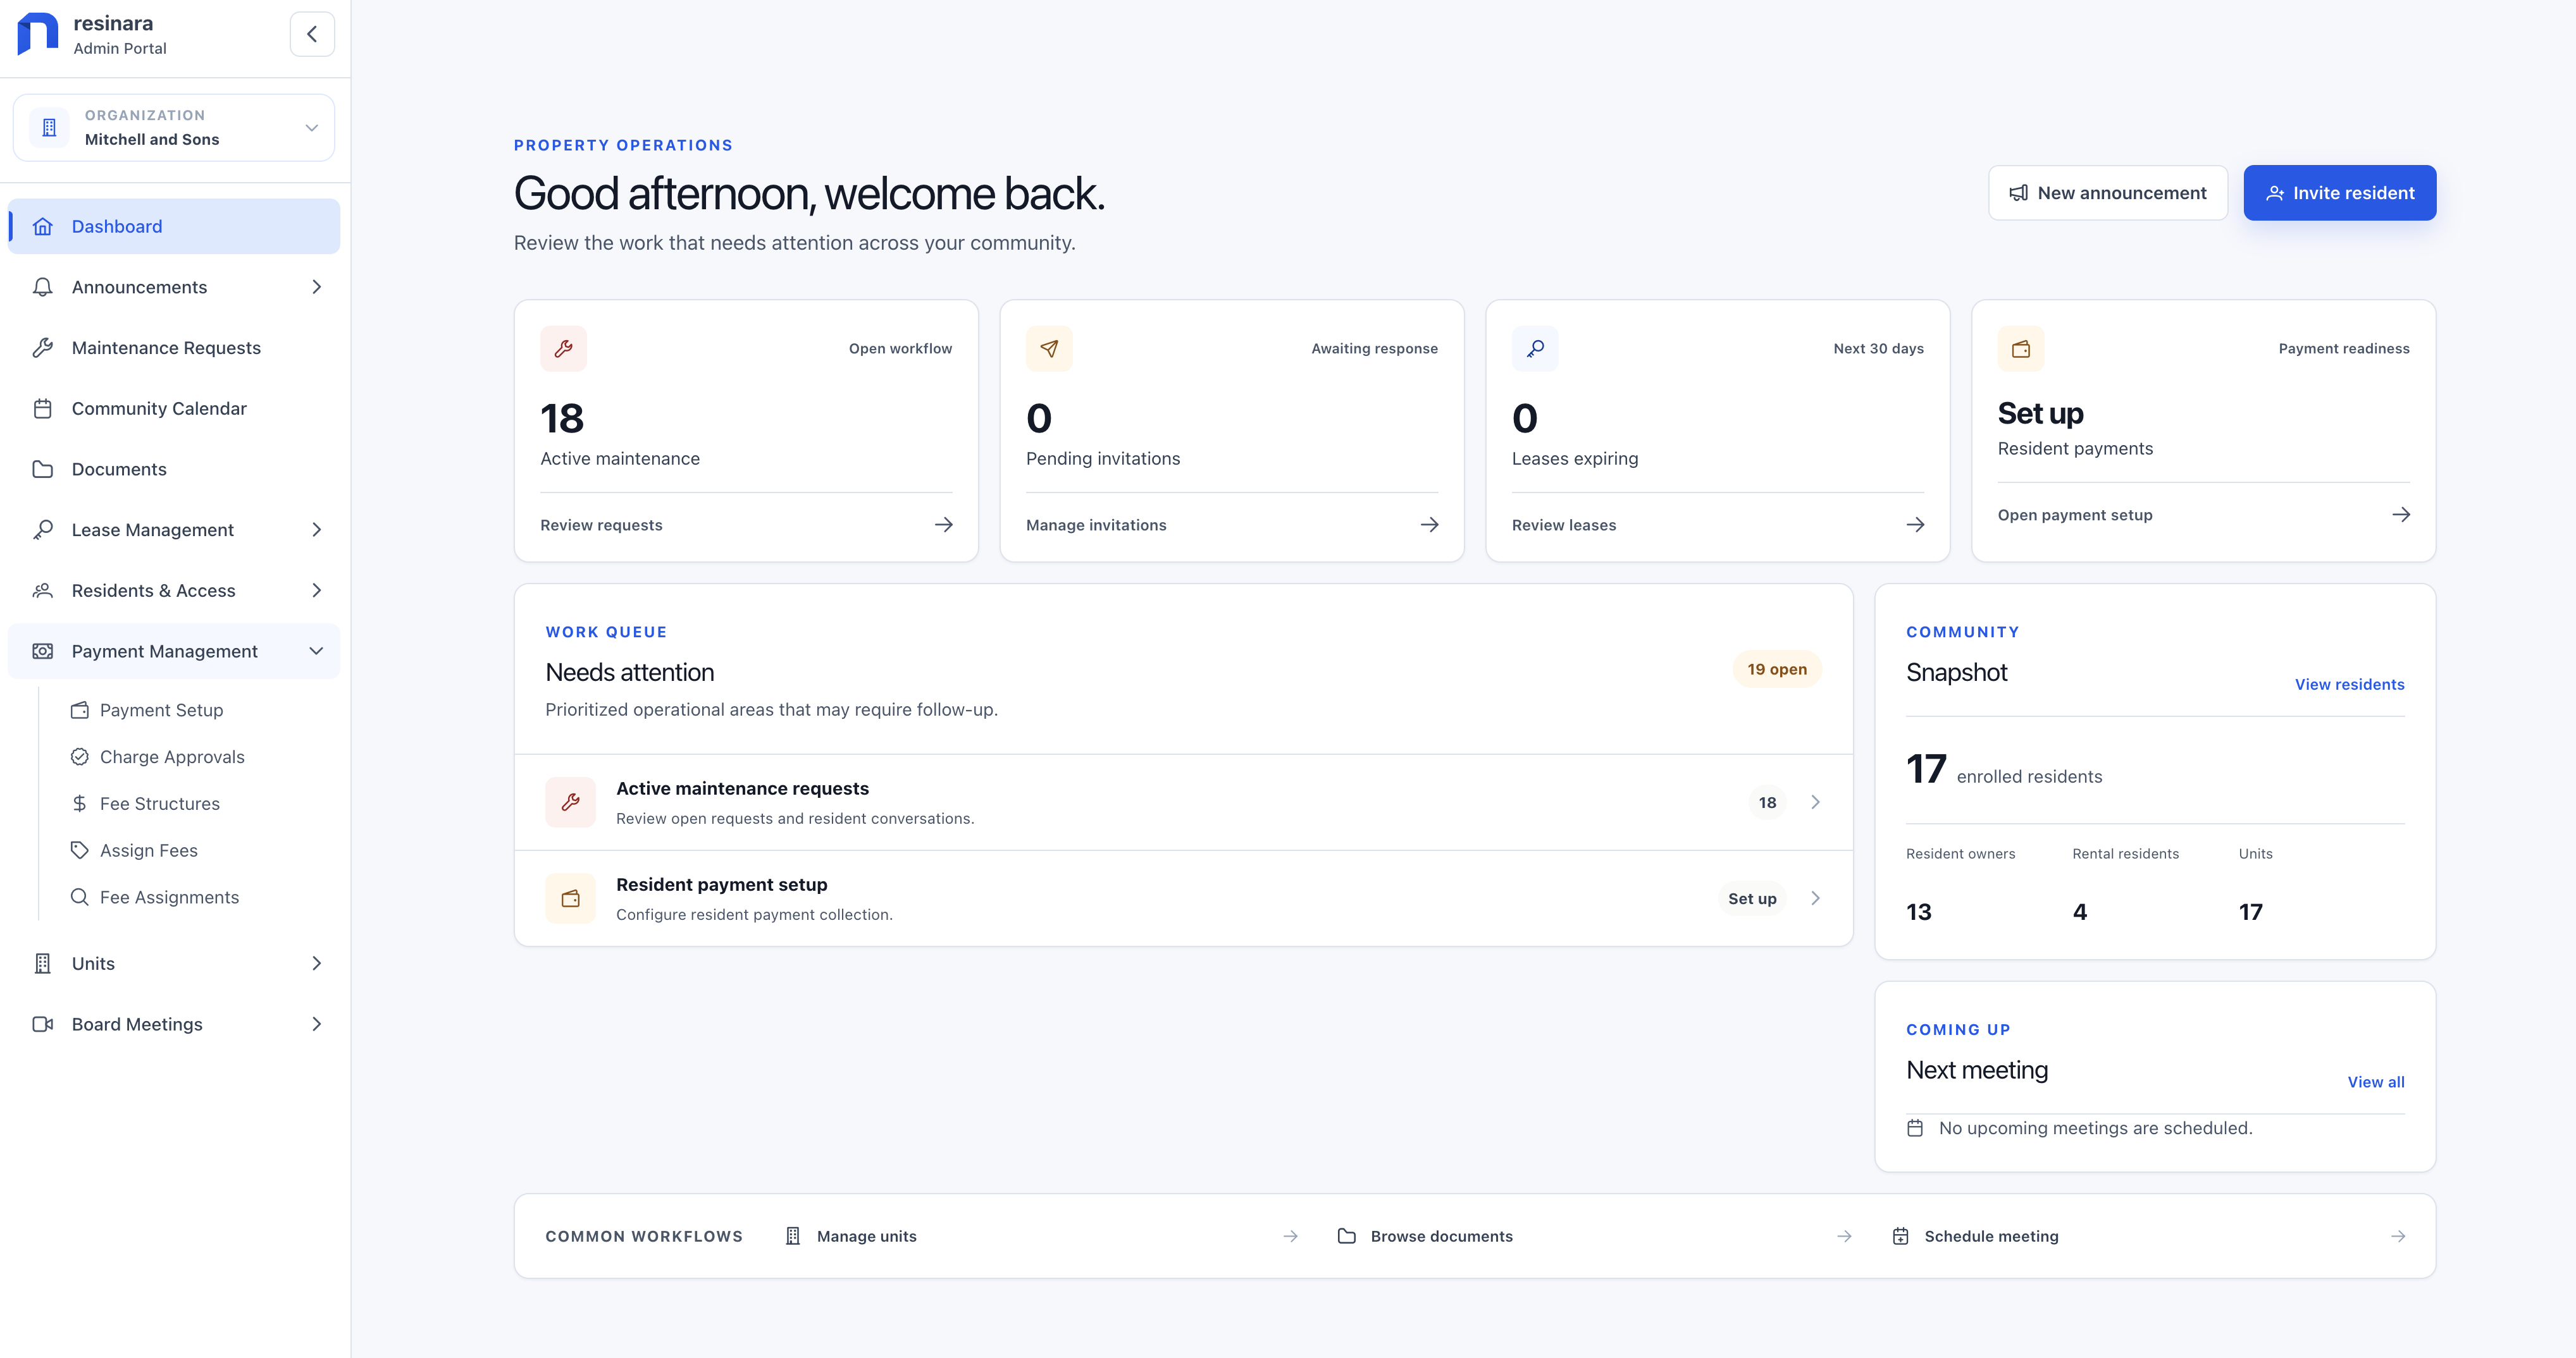The image size is (2576, 1358).
Task: Click the Charge Approvals badge-check icon
Action: pos(80,757)
